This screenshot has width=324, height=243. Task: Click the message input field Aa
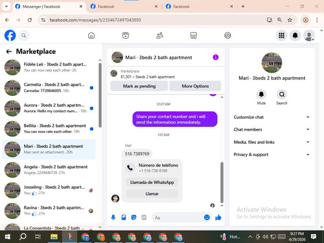click(x=178, y=218)
